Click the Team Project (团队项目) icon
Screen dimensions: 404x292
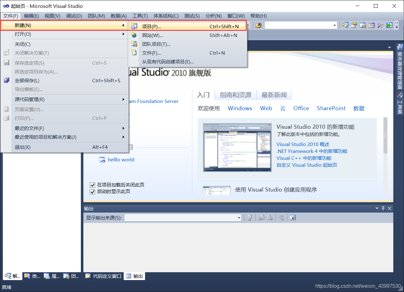[x=134, y=44]
